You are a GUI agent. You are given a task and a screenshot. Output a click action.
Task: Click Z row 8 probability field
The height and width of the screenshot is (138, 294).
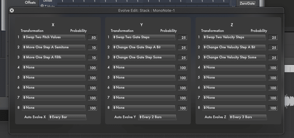pyautogui.click(x=273, y=108)
